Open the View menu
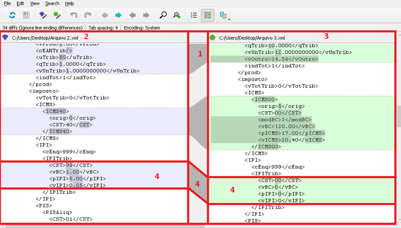 (35, 3)
